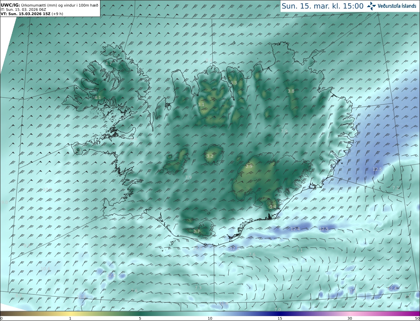The width and height of the screenshot is (420, 321).
Task: Click the 3.3 value on the map
Action: [x=234, y=83]
